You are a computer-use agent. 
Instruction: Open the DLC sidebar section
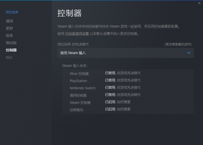click(9, 58)
